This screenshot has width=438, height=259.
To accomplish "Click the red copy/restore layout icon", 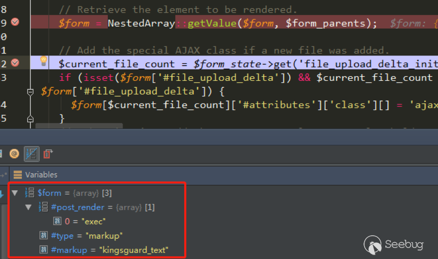I will 48,153.
